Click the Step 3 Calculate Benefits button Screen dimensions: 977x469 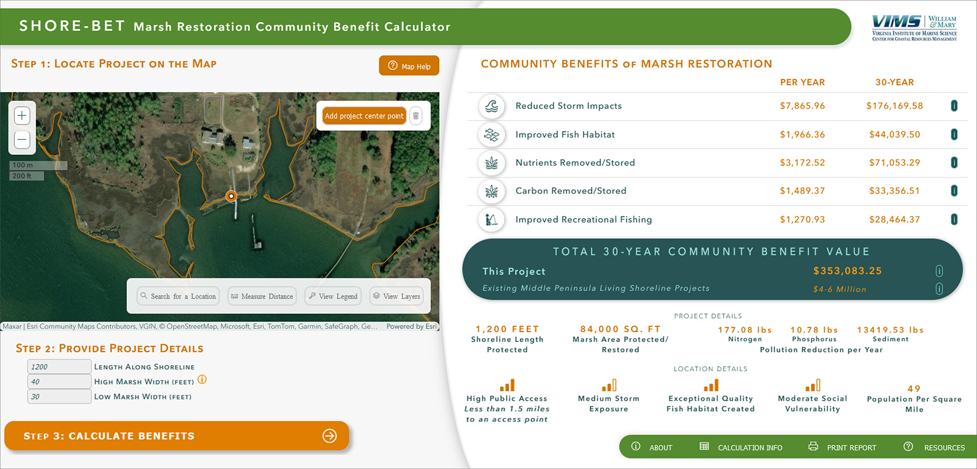(x=176, y=435)
